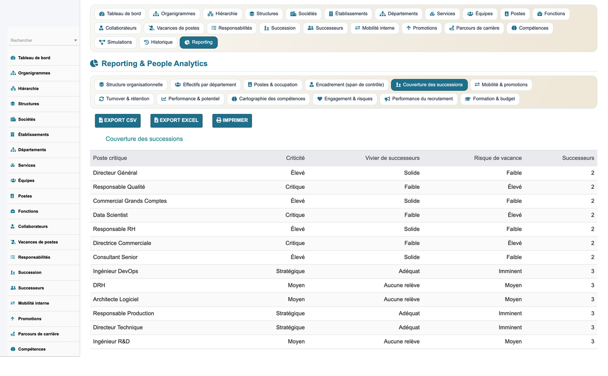
Task: Go to Parcours de carrière top button
Action: click(474, 28)
